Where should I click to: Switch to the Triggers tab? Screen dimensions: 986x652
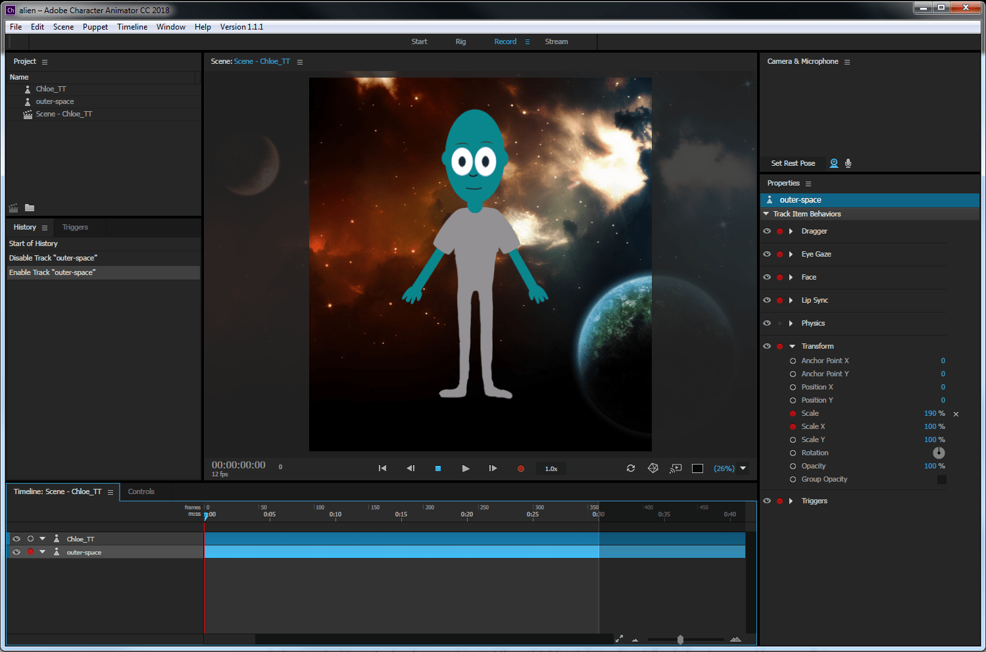coord(75,227)
